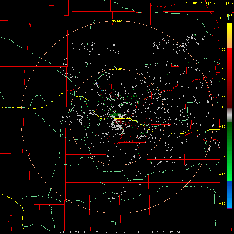Click the -90 value on the velocity scale

pyautogui.click(x=222, y=204)
